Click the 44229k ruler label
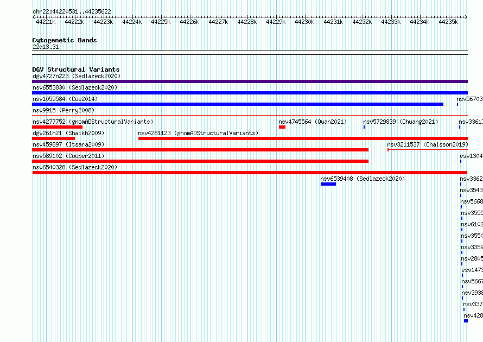 pos(276,22)
